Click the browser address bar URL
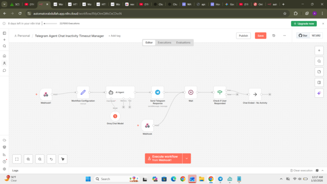 [77, 14]
